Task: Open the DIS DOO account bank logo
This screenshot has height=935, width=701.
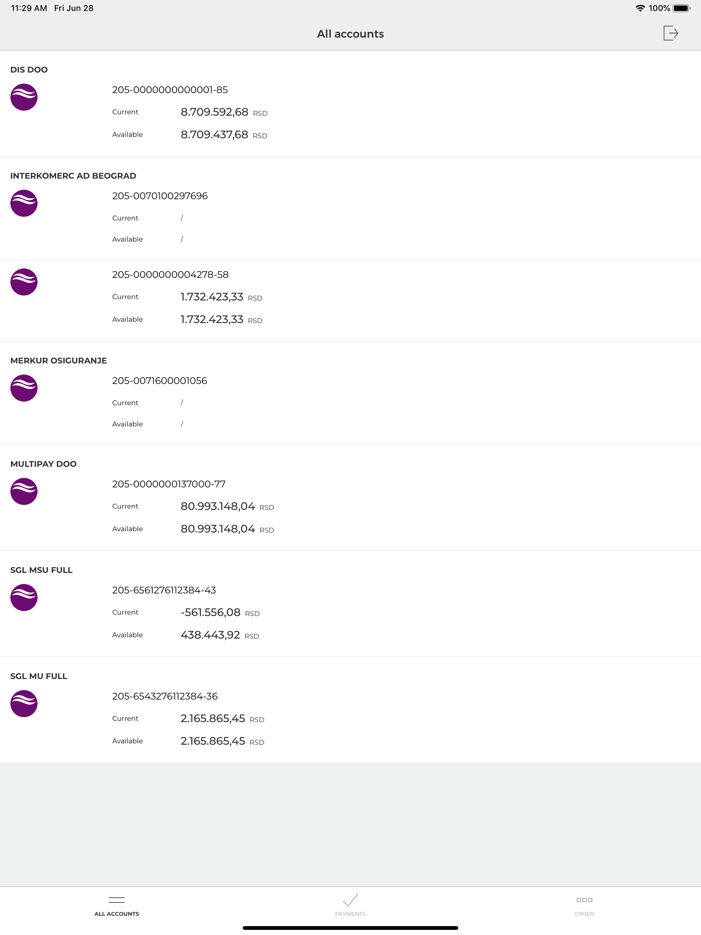Action: (24, 97)
